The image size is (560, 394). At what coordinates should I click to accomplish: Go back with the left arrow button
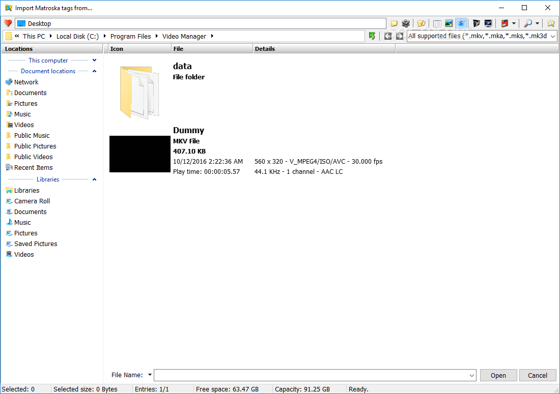[x=387, y=36]
